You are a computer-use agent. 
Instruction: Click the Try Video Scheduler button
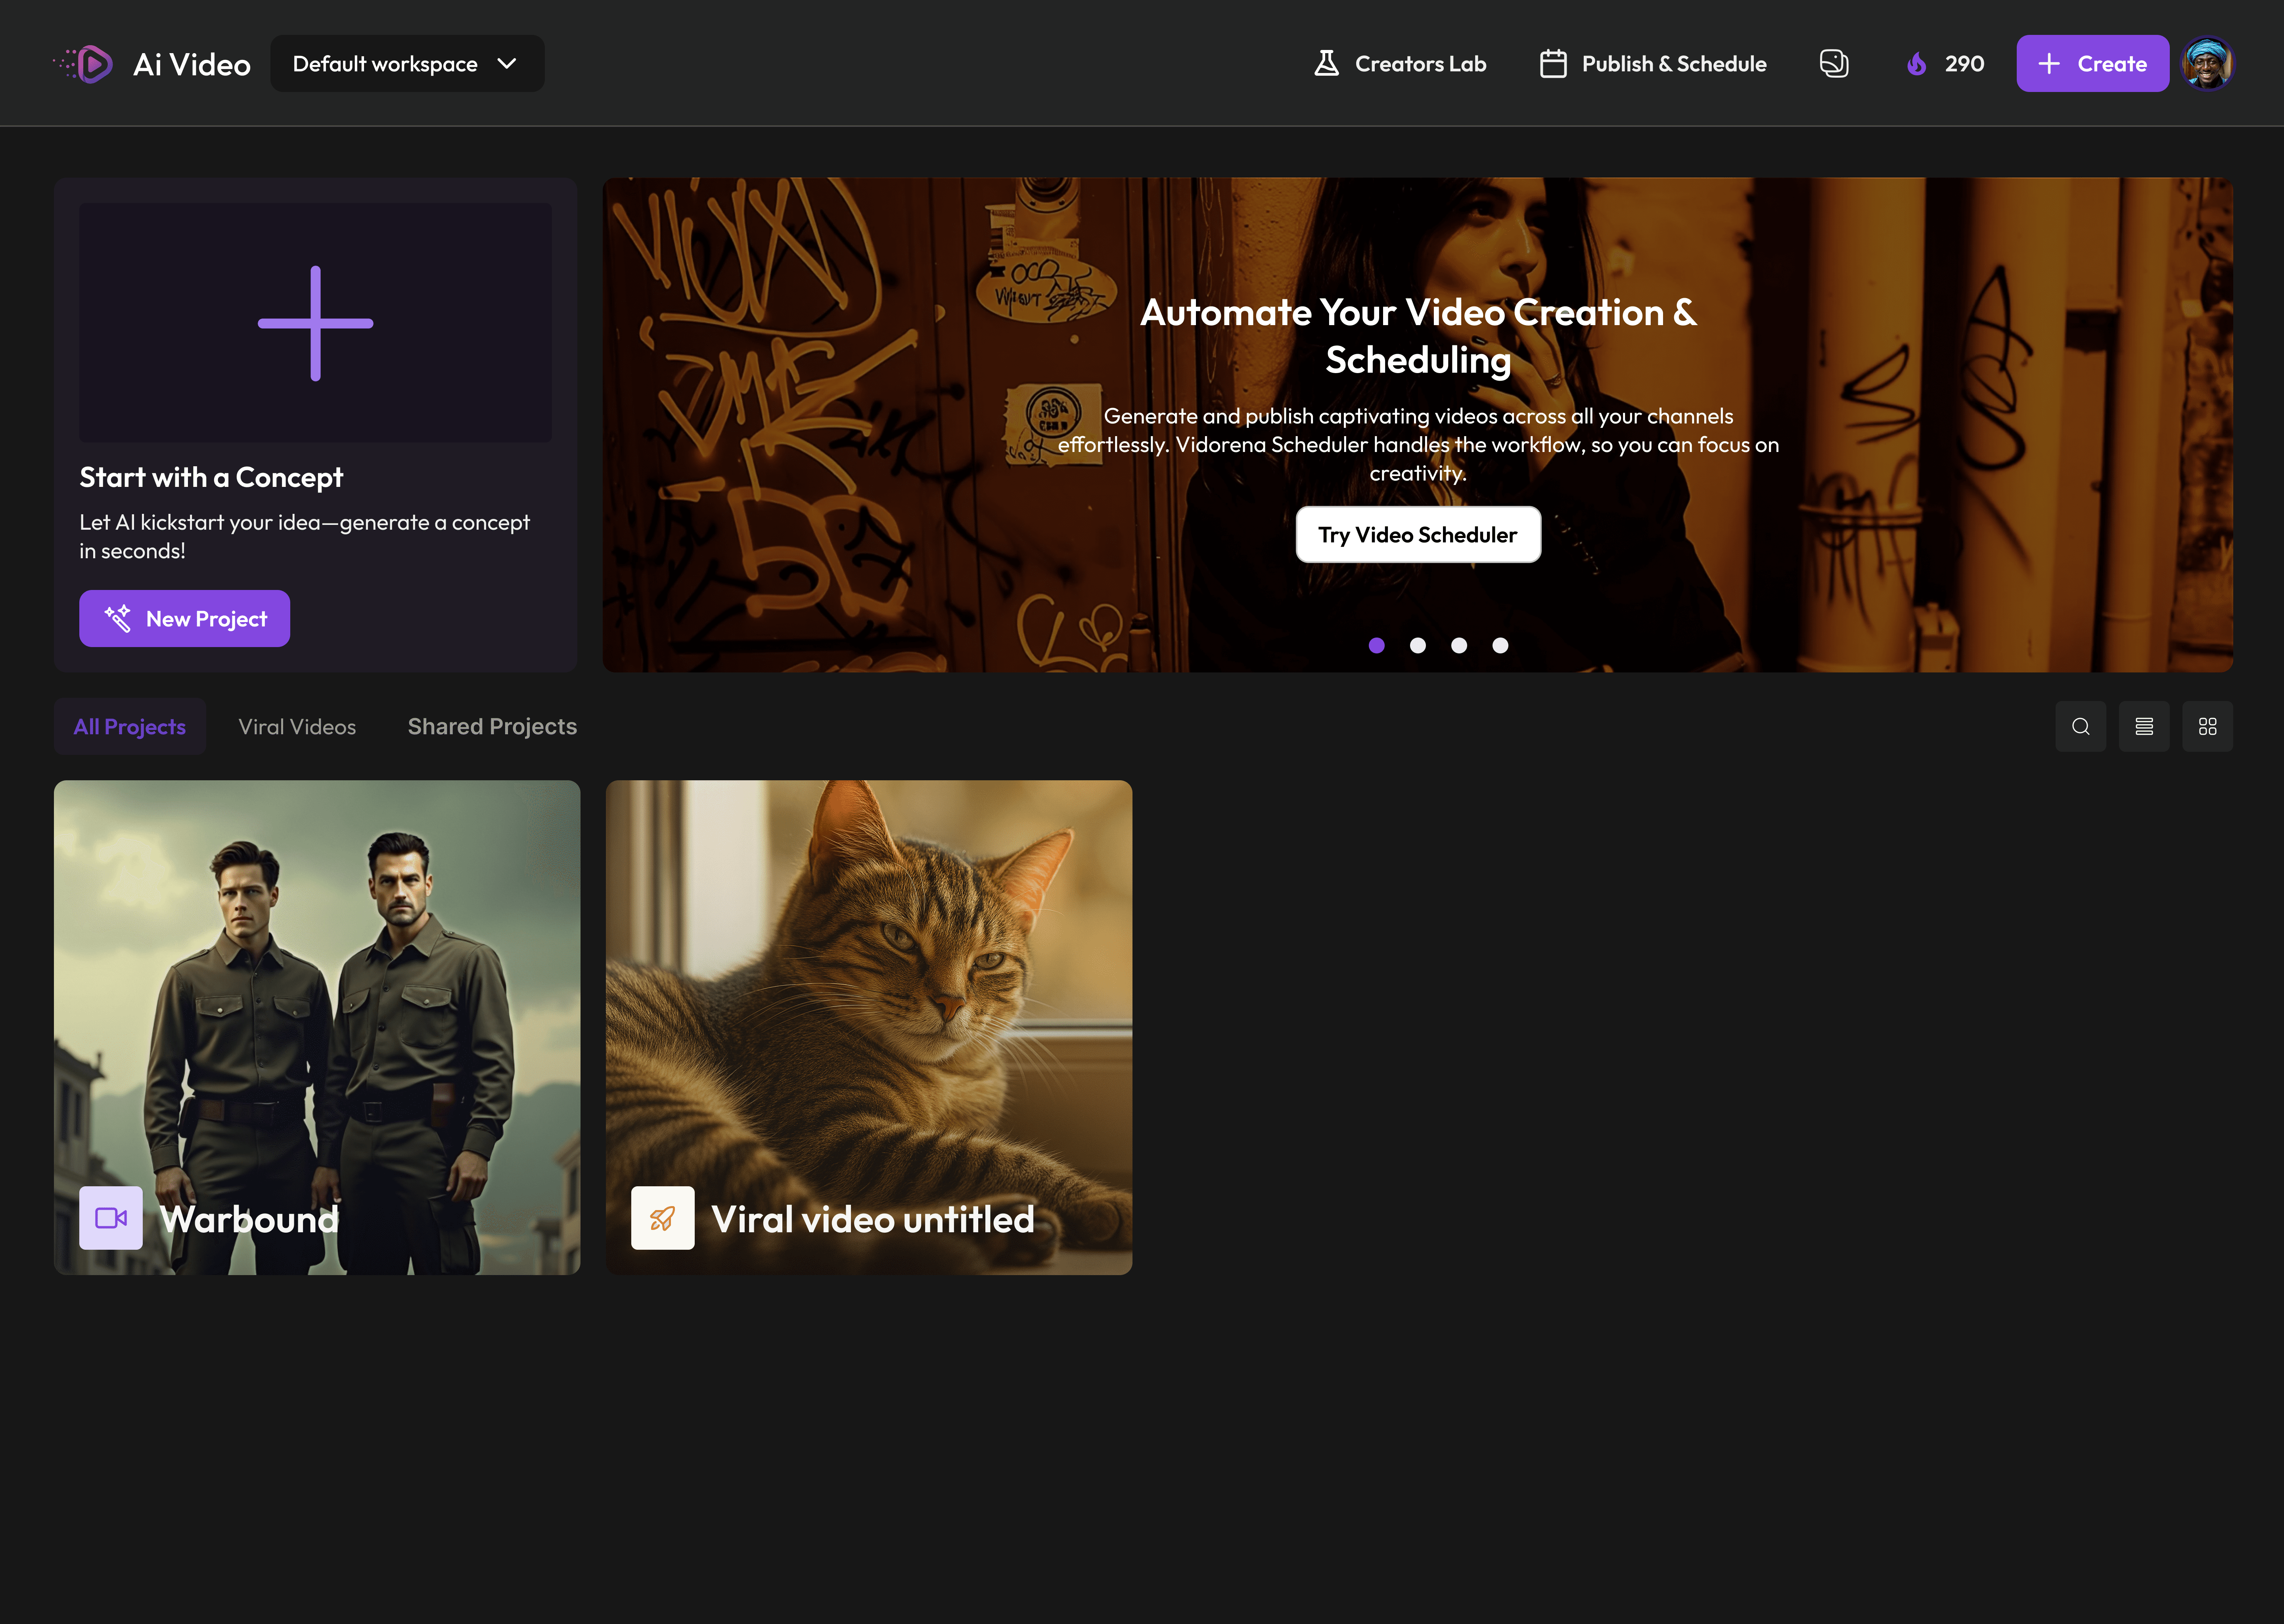coord(1417,535)
